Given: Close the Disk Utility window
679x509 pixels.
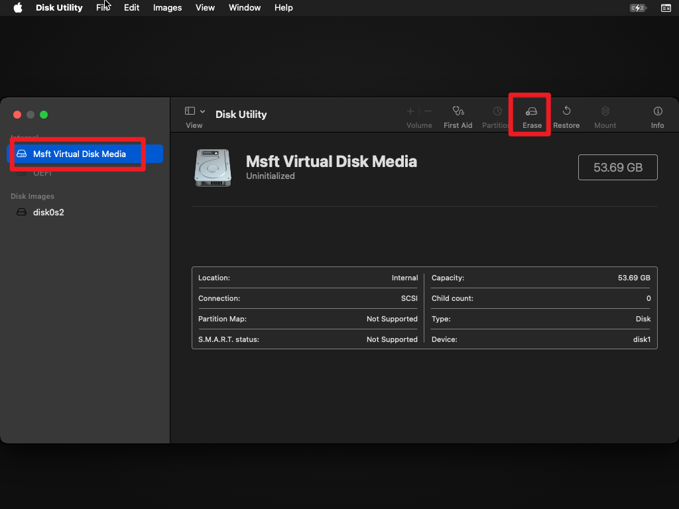Looking at the screenshot, I should click(17, 115).
